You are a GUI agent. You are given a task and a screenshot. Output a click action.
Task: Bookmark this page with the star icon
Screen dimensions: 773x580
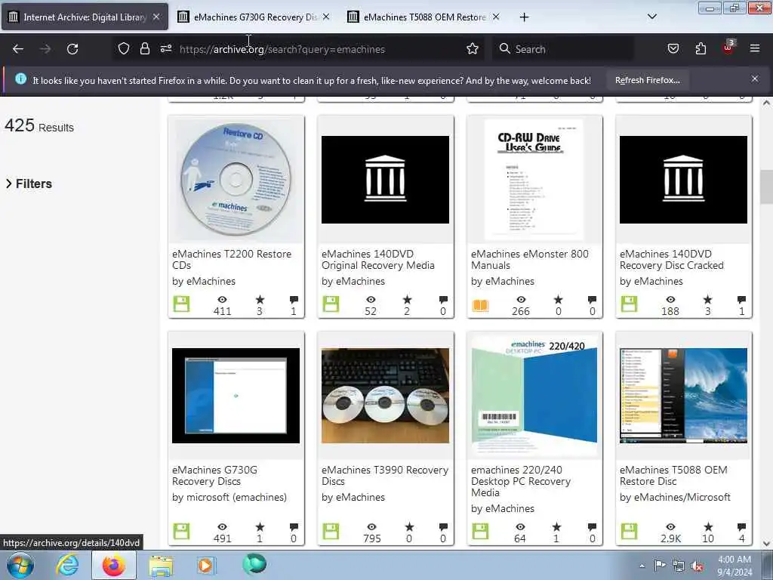point(473,48)
